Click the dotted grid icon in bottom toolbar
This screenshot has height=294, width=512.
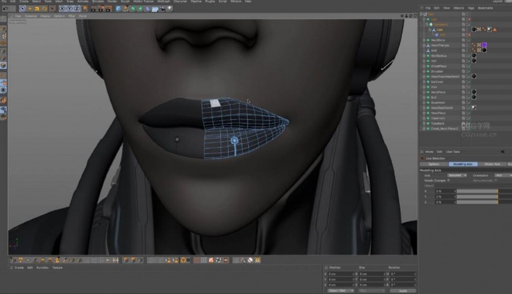click(x=204, y=260)
